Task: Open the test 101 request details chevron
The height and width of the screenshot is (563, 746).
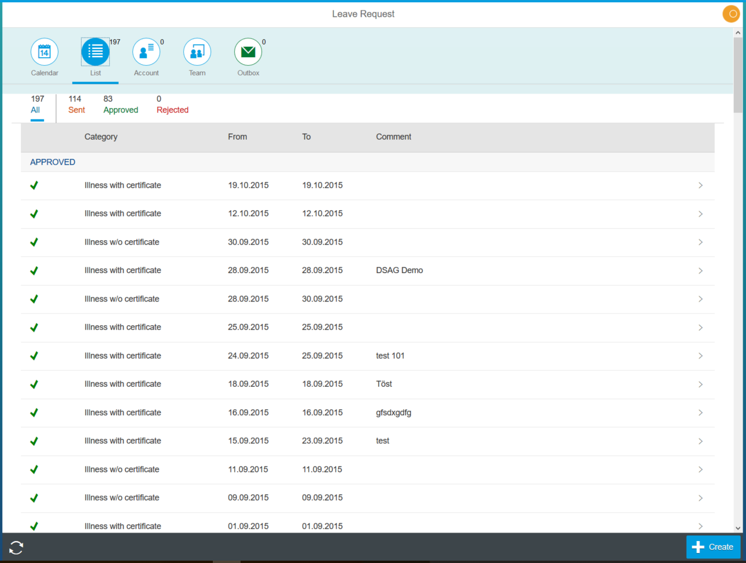Action: click(x=700, y=356)
